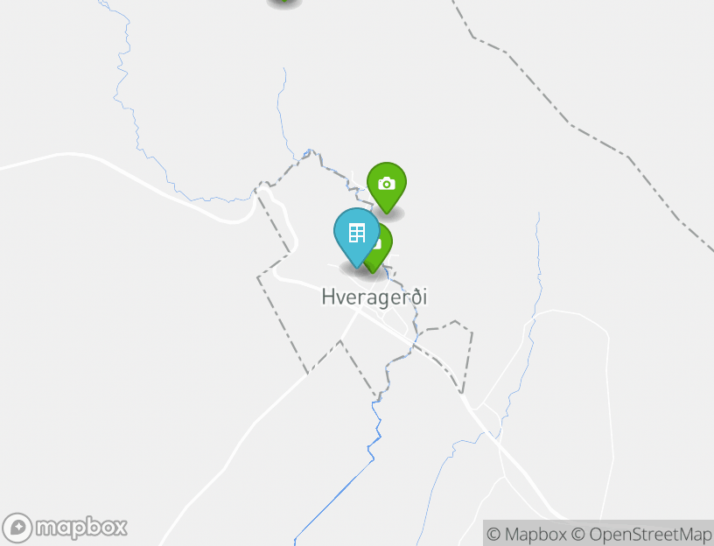This screenshot has width=714, height=546.
Task: Click the mapbox logo circular emblem
Action: click(17, 528)
